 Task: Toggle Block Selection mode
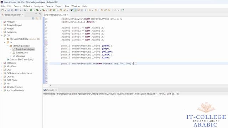[x=82, y=10]
